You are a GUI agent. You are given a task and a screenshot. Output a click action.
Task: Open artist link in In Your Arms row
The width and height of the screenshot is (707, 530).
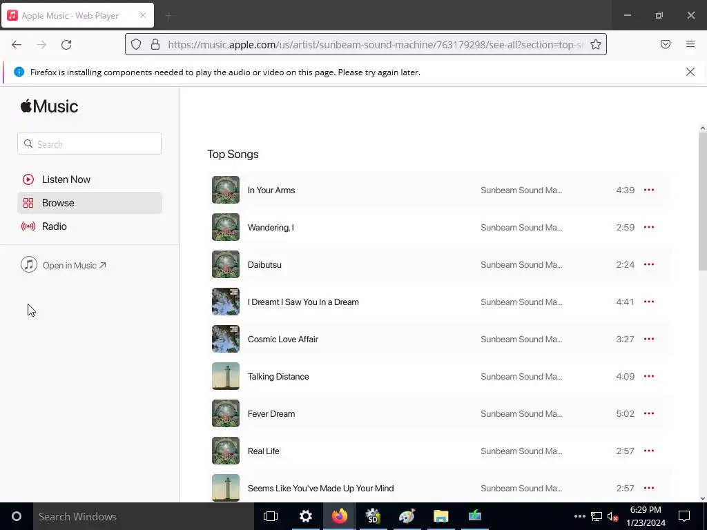pyautogui.click(x=521, y=190)
